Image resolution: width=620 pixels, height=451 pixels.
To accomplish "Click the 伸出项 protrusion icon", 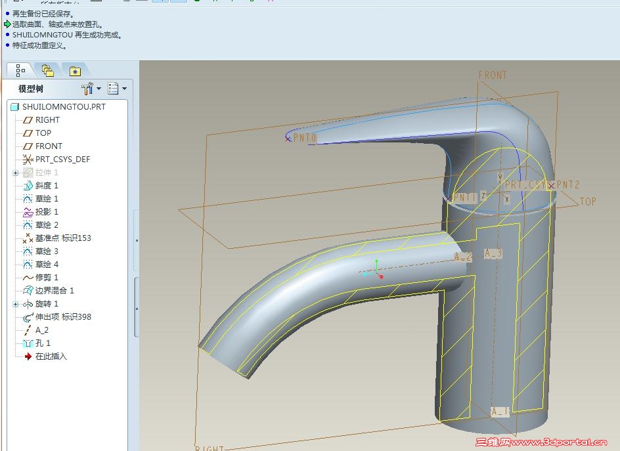I will pos(28,317).
